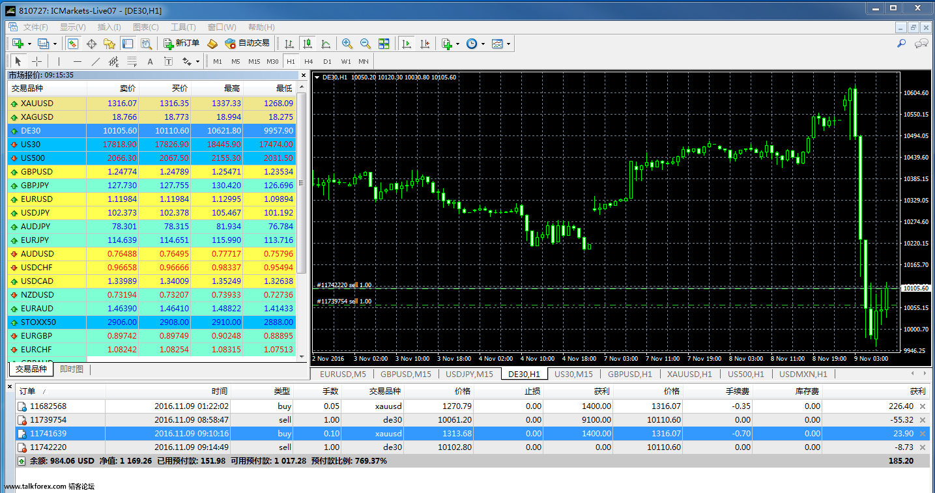Image resolution: width=935 pixels, height=493 pixels.
Task: Open the Profiles icon in toolbar
Action: click(x=43, y=44)
